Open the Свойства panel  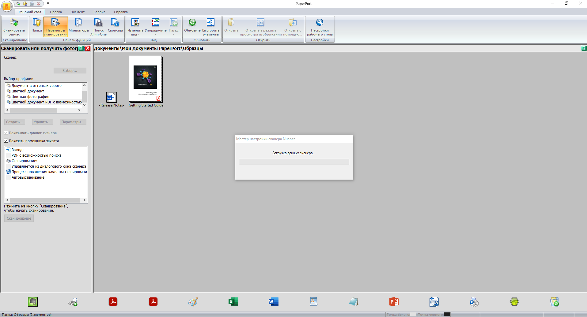(x=115, y=25)
